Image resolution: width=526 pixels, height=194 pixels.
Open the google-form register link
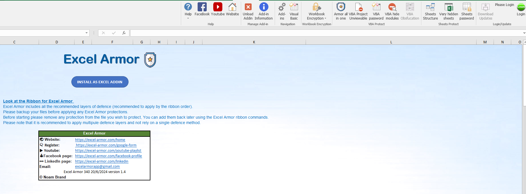(106, 145)
